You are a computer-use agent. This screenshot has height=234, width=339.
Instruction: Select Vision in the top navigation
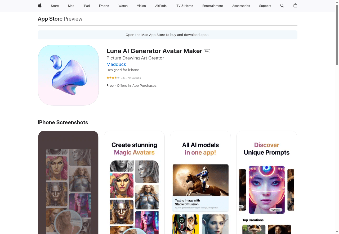click(x=141, y=6)
